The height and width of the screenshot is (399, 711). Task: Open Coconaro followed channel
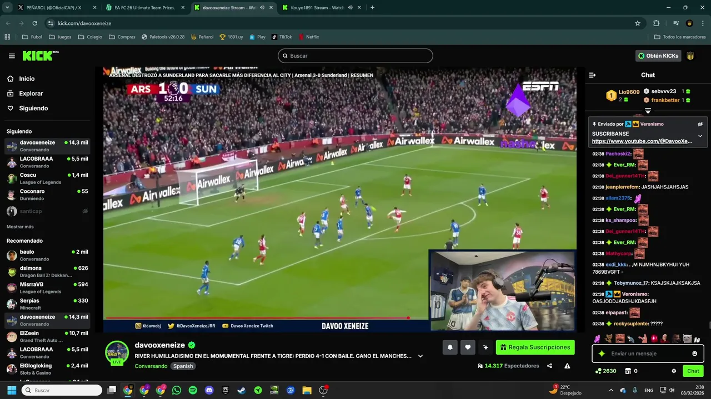click(47, 195)
